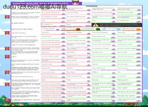This screenshot has width=148, height=107.
Task: Select the orange blob route icon
Action: click(x=139, y=29)
